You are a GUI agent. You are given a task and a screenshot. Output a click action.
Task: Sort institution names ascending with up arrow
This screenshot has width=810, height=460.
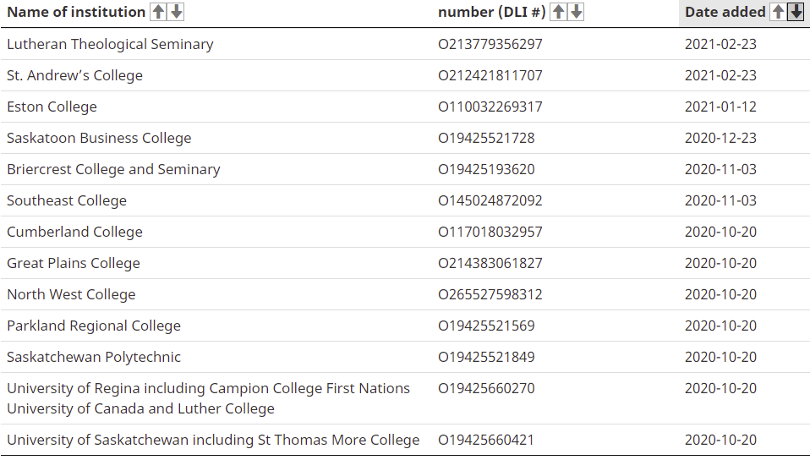159,12
